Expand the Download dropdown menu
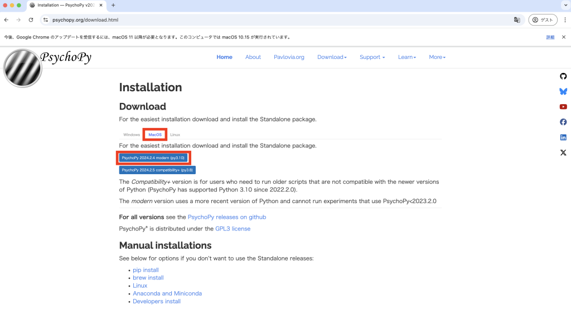Image resolution: width=571 pixels, height=310 pixels. (332, 57)
